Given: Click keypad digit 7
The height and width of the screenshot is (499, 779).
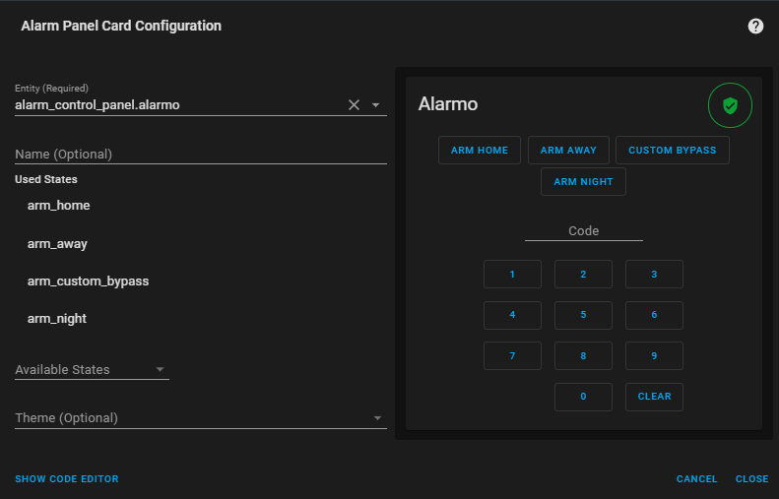Looking at the screenshot, I should pos(512,355).
